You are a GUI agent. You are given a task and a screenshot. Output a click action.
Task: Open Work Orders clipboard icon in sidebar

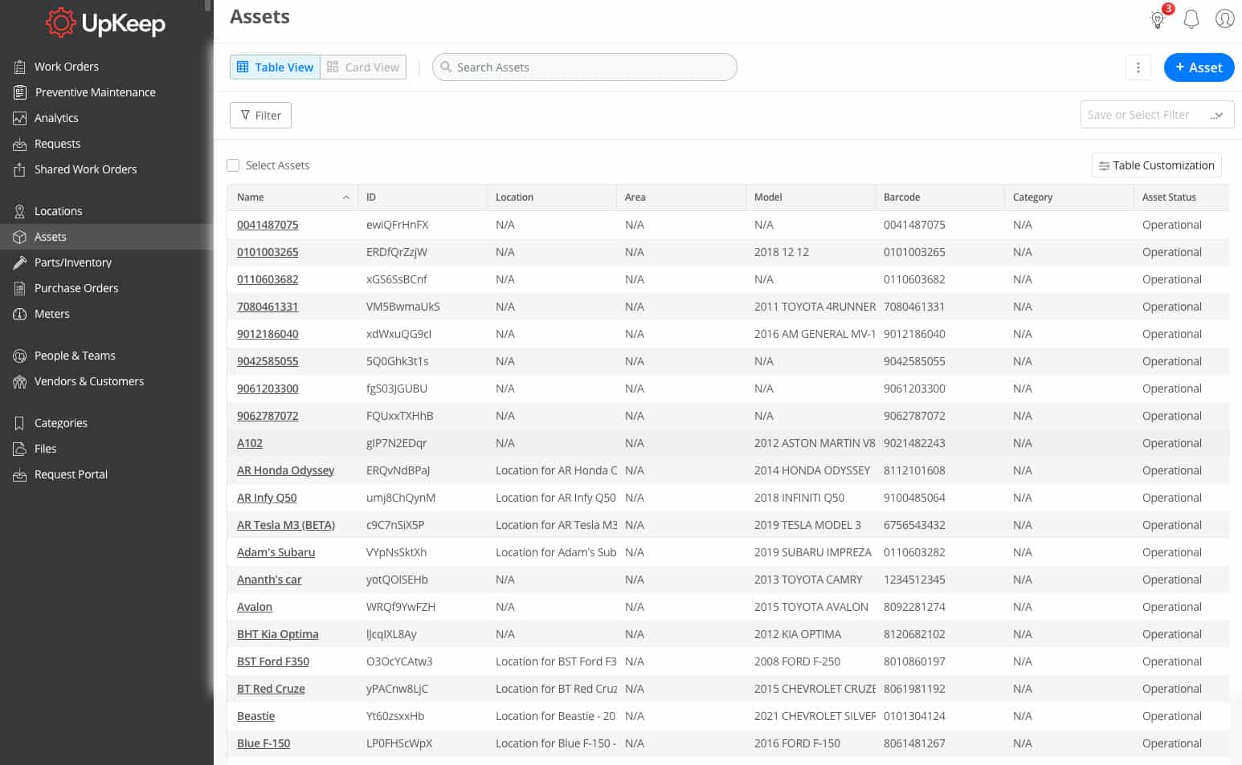(x=19, y=67)
